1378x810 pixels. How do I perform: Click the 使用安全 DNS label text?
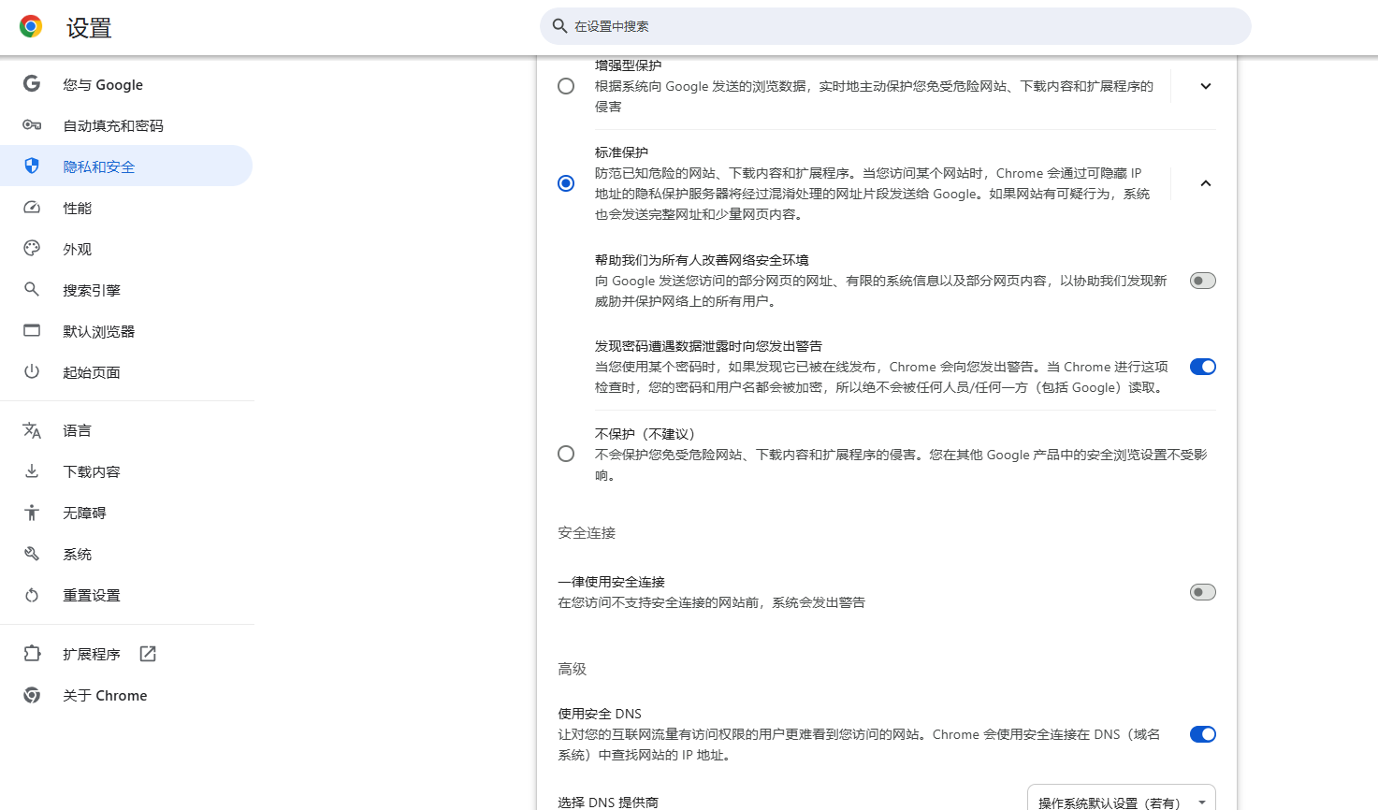coord(600,714)
